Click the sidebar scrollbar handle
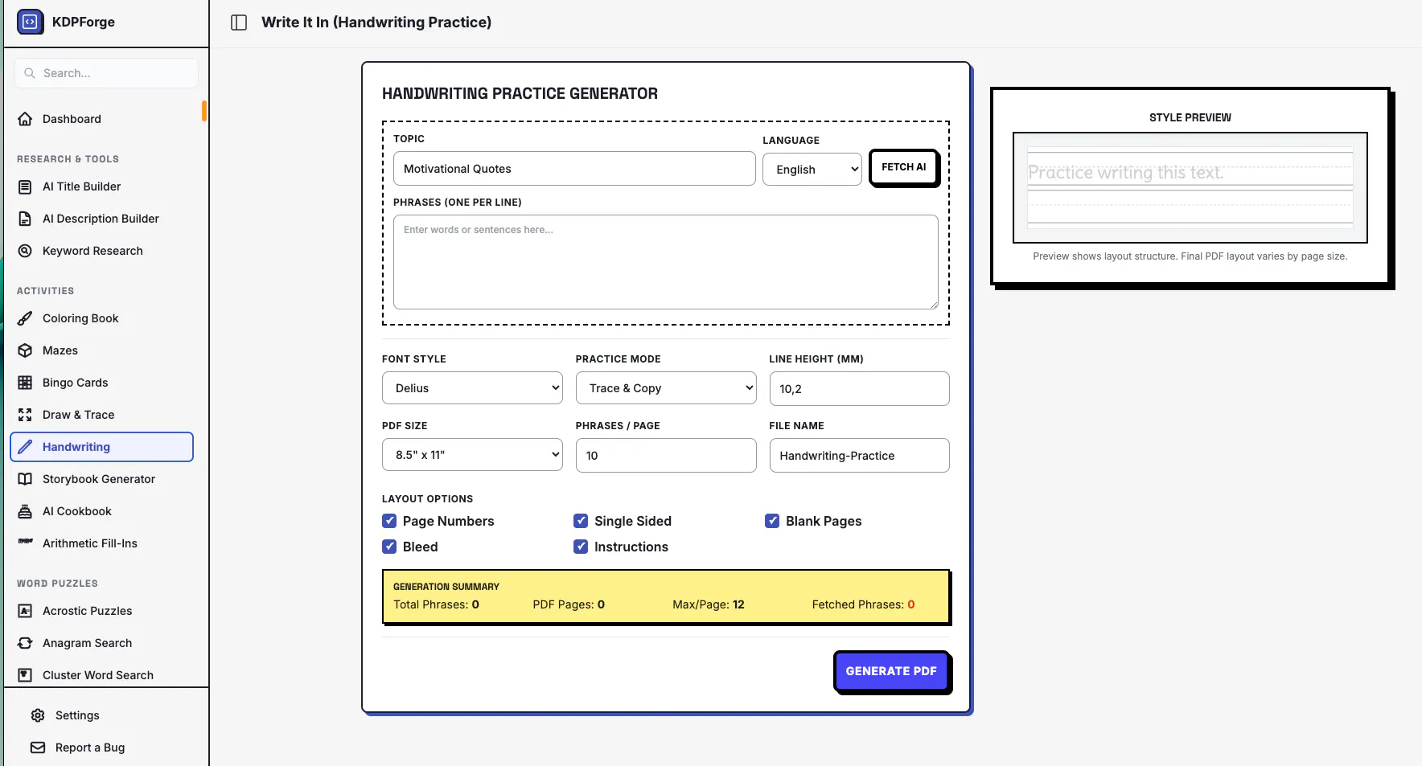Screen dimensions: 1422x766 tap(204, 111)
